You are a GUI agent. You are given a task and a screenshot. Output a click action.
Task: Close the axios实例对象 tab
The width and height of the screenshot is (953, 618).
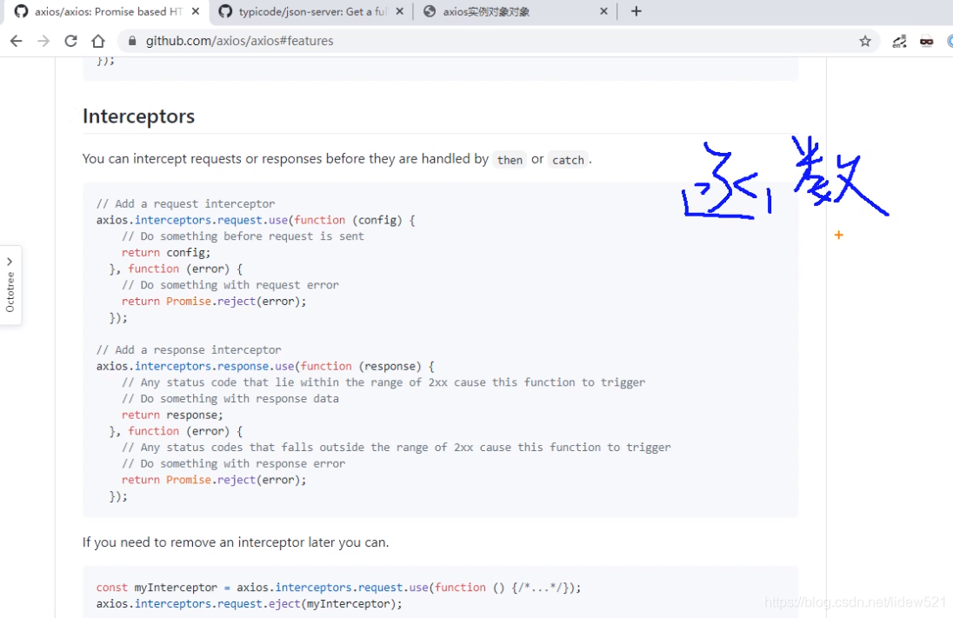click(603, 11)
